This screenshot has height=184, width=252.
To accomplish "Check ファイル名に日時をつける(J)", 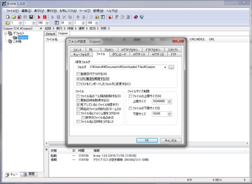I will (78, 122).
